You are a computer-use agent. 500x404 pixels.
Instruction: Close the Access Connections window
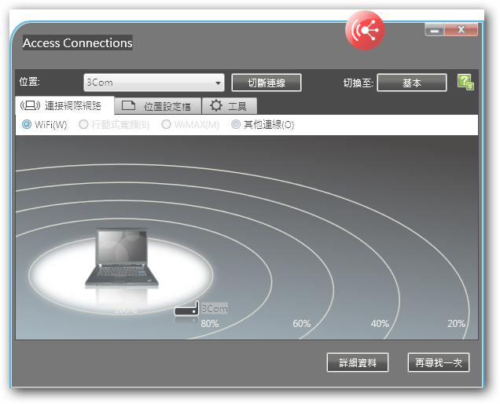(x=461, y=30)
